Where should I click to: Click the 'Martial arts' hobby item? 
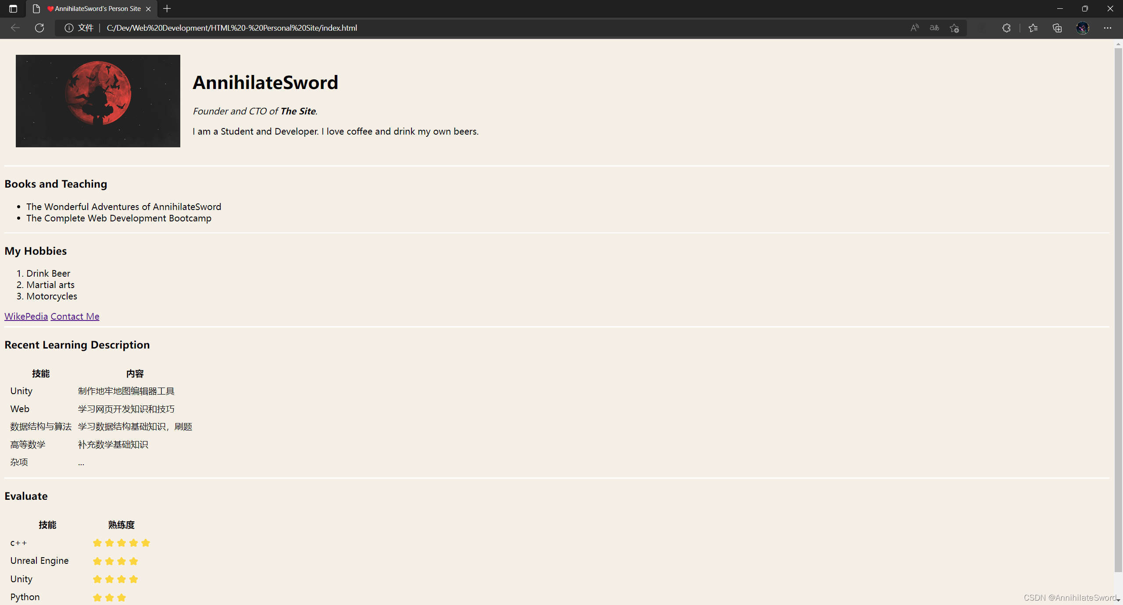[50, 285]
